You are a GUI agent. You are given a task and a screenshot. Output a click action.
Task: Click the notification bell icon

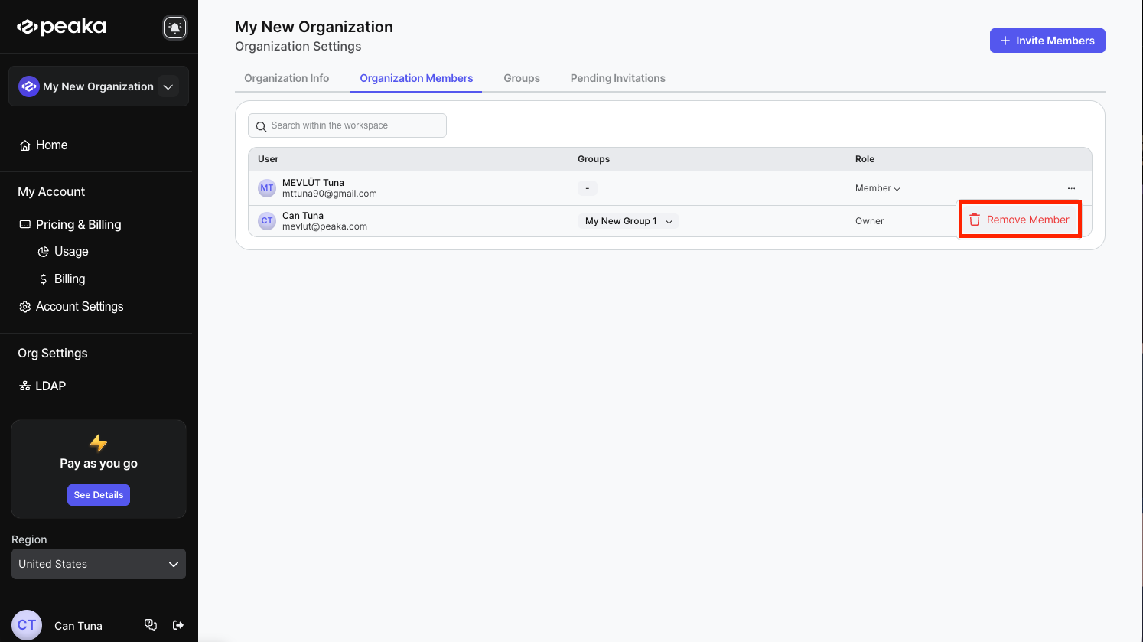pos(175,28)
